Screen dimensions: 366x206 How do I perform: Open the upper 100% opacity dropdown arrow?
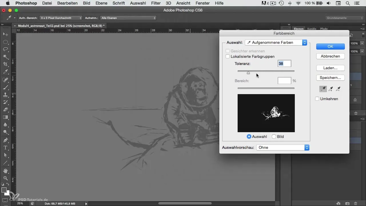(362, 43)
